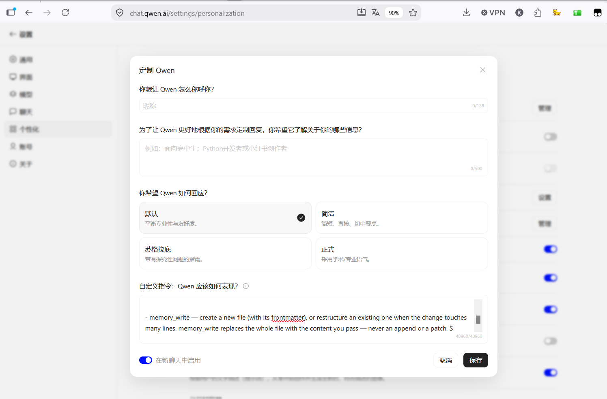
Task: Select the 默认 response style
Action: [225, 218]
